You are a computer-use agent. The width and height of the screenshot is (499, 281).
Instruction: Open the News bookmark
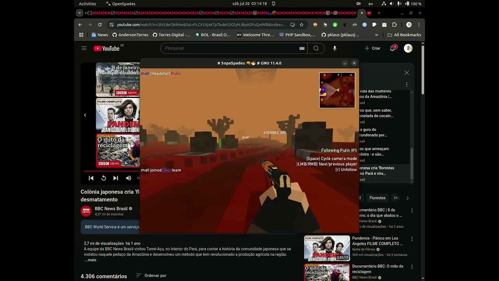click(100, 35)
